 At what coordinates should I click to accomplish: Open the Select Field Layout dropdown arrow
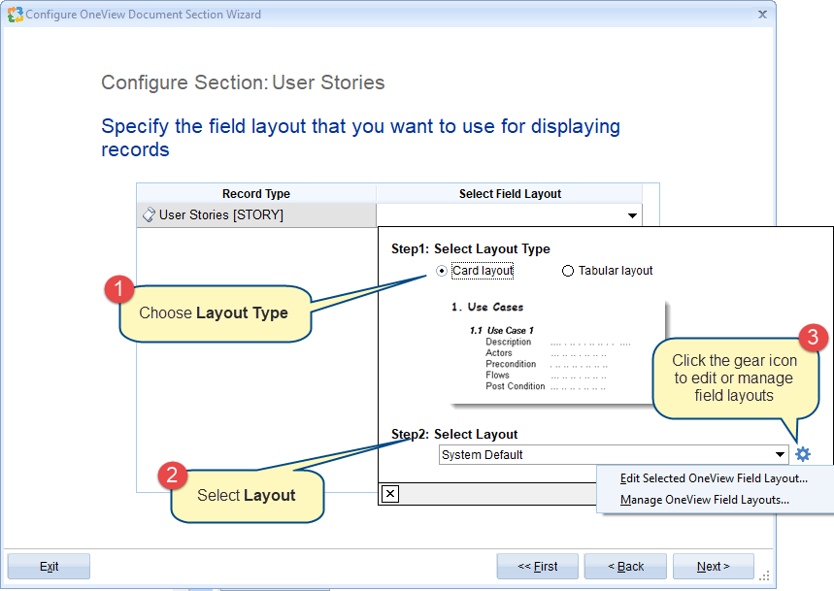(x=632, y=215)
